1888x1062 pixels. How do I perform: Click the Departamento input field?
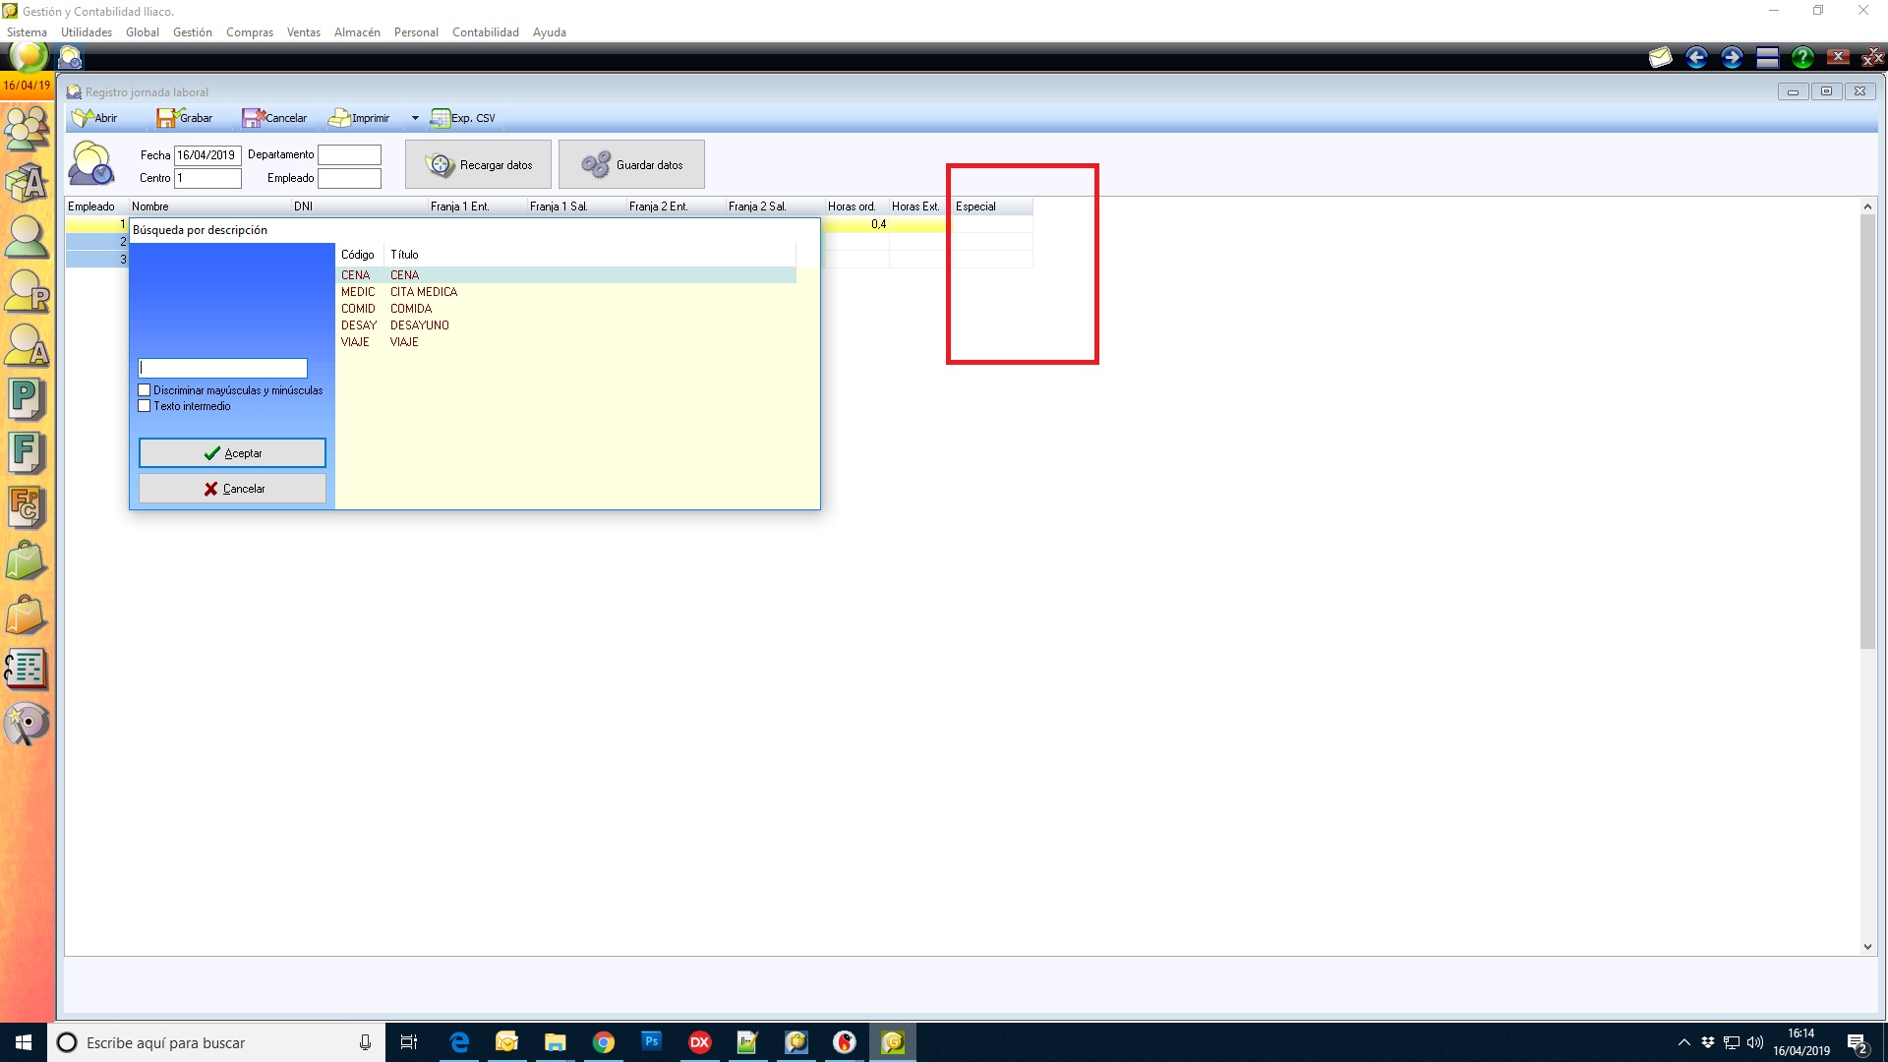coord(349,155)
